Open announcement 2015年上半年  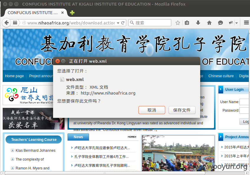point(236,156)
